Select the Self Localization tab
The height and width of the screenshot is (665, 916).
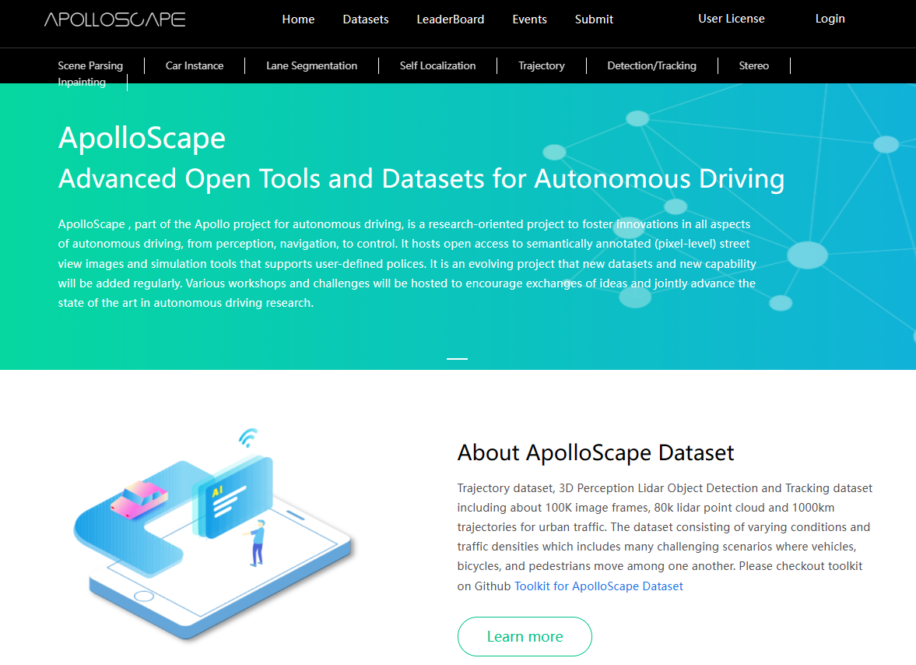(x=437, y=65)
